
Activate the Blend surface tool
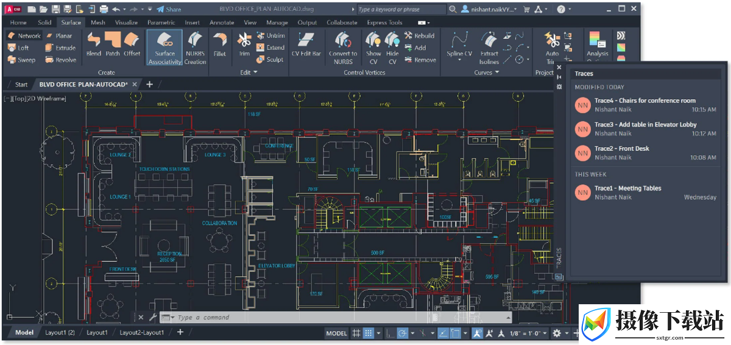94,44
